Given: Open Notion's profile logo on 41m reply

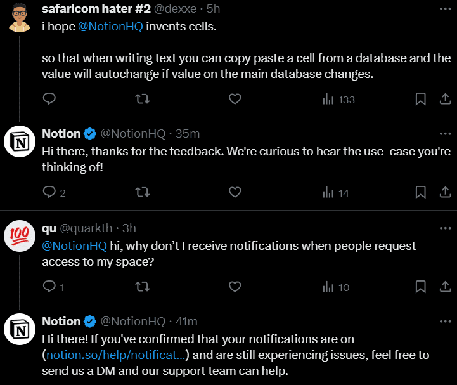Looking at the screenshot, I should [x=20, y=330].
